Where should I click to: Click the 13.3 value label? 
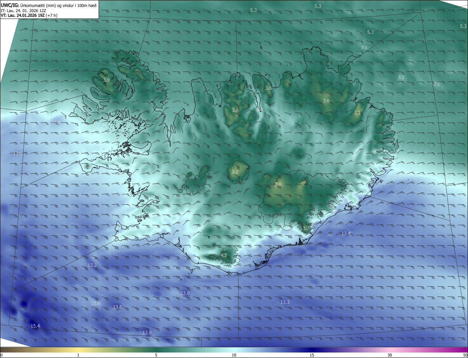(285, 302)
